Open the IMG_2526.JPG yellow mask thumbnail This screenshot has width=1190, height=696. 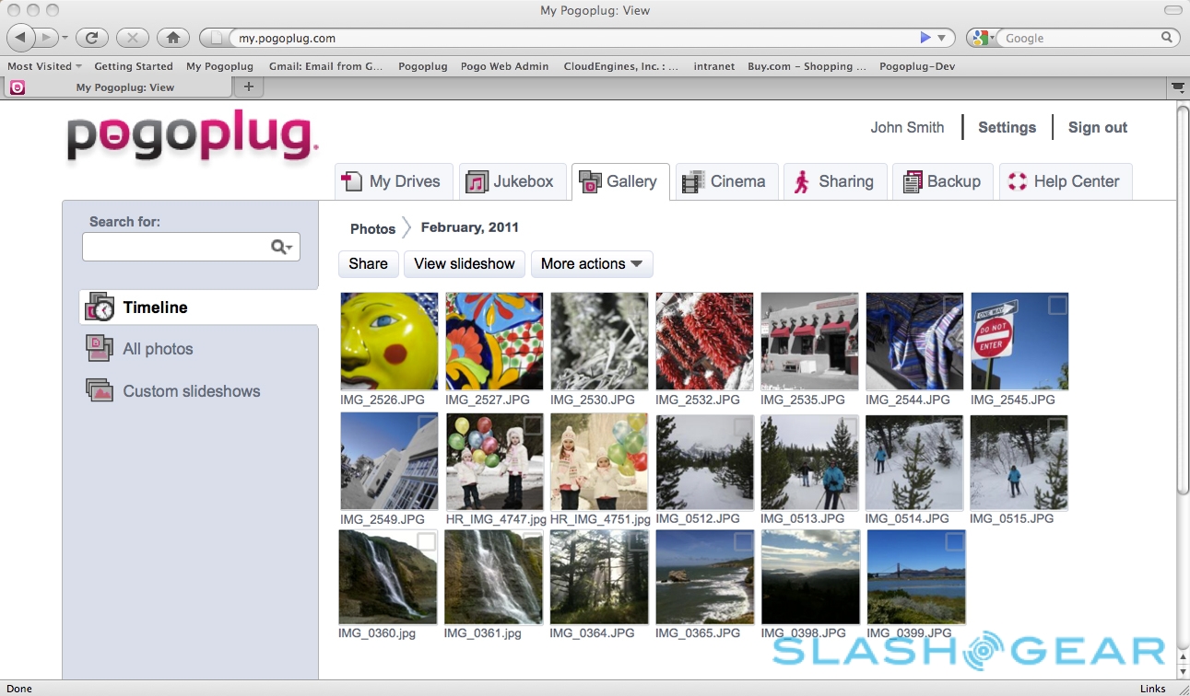[x=389, y=342]
